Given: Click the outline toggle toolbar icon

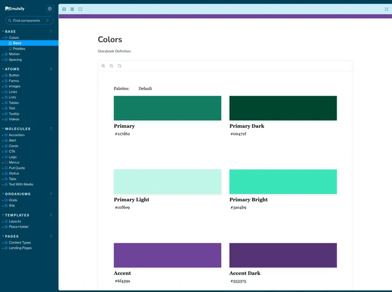Looking at the screenshot, I should click(80, 9).
